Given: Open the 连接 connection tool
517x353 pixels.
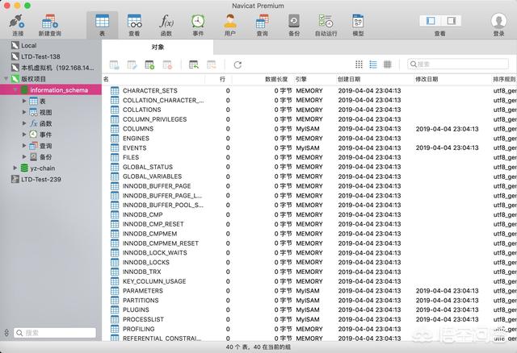Looking at the screenshot, I should (18, 25).
